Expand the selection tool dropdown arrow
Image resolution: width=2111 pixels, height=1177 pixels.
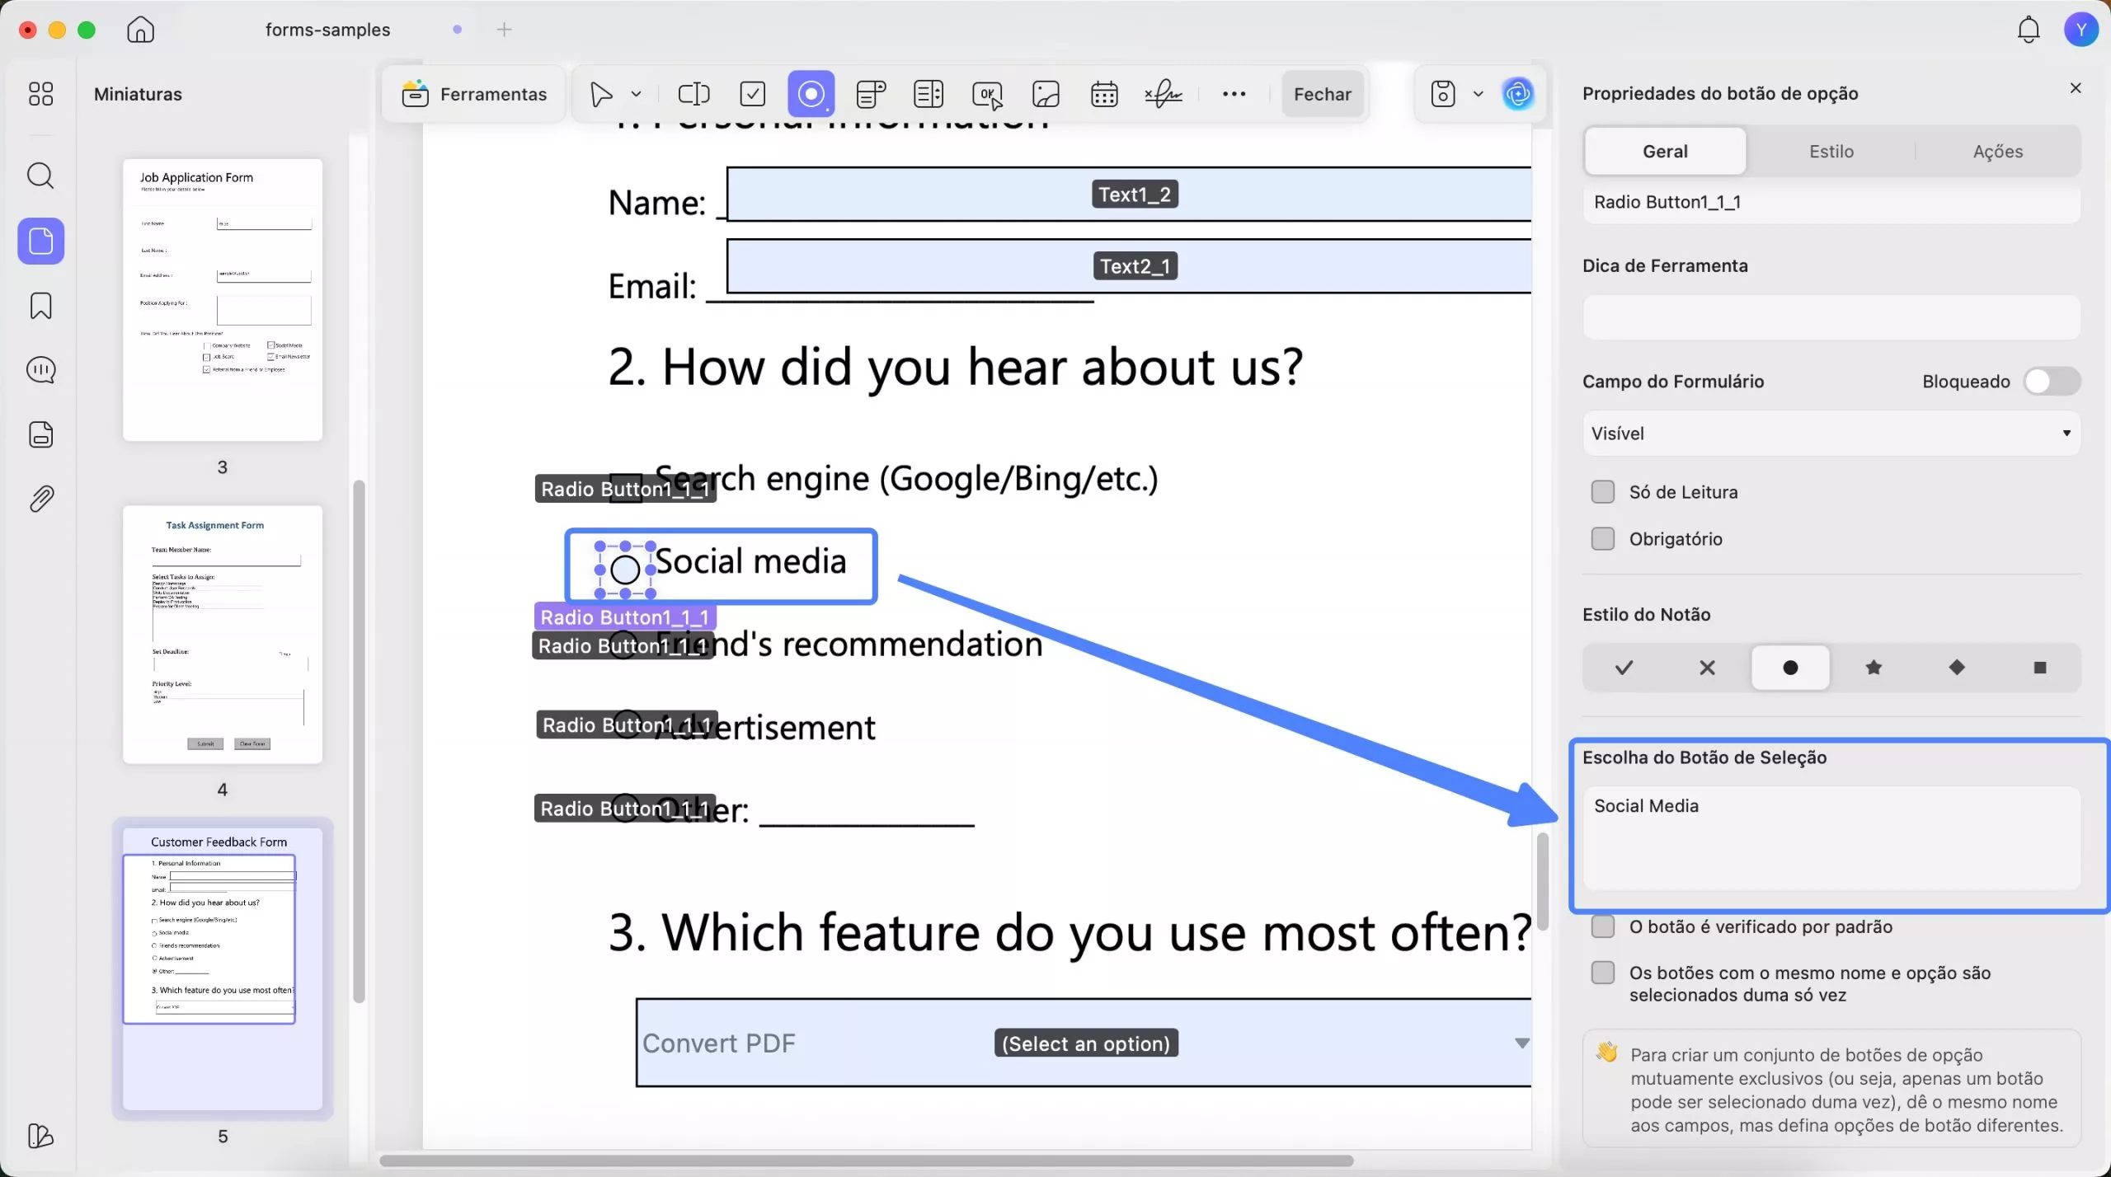(636, 94)
